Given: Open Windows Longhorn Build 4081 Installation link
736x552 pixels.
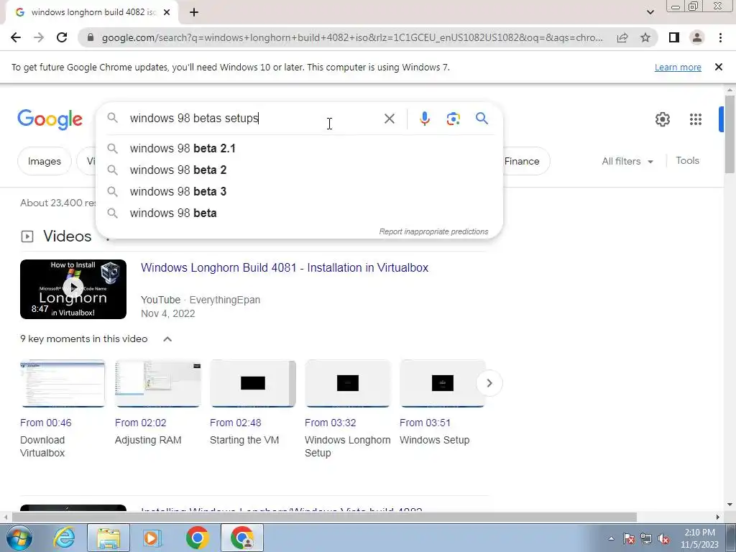Looking at the screenshot, I should (x=285, y=267).
